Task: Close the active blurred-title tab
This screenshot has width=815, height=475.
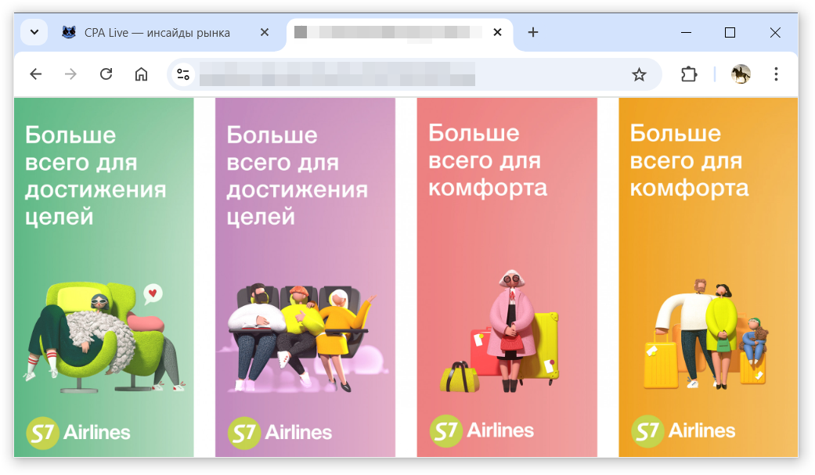Action: (497, 32)
